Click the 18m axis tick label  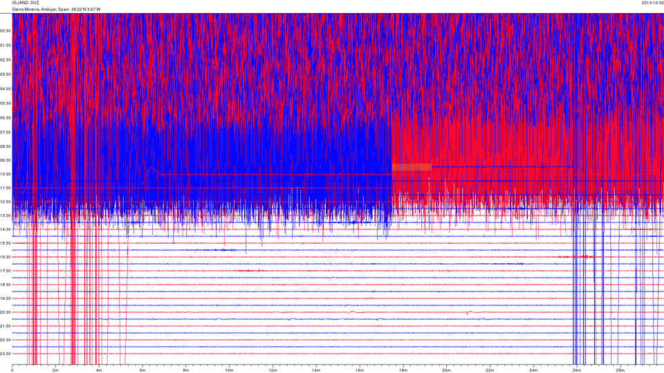(x=403, y=370)
